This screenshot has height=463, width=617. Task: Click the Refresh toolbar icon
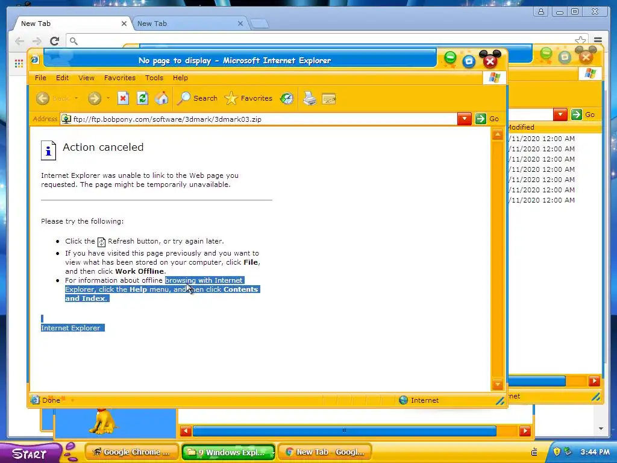click(142, 98)
